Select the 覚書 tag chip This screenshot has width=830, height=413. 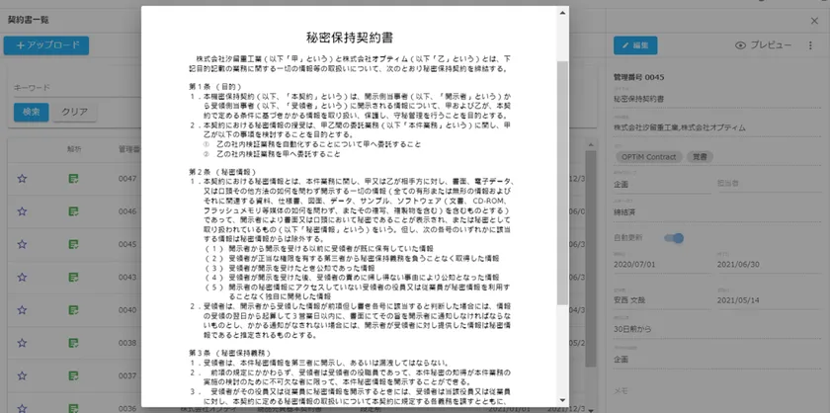[x=698, y=156]
